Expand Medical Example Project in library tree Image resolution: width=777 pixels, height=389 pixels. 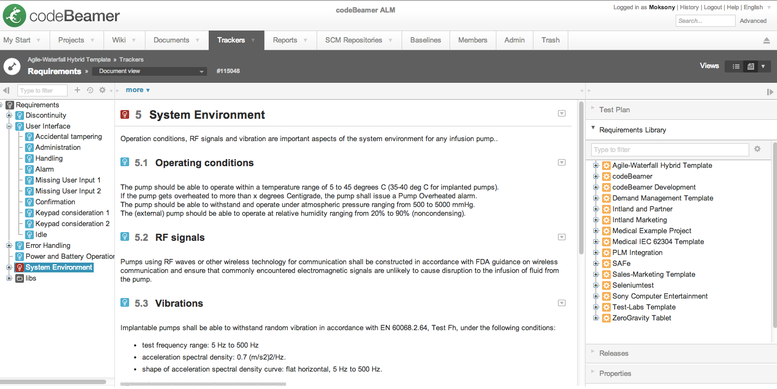(x=596, y=231)
